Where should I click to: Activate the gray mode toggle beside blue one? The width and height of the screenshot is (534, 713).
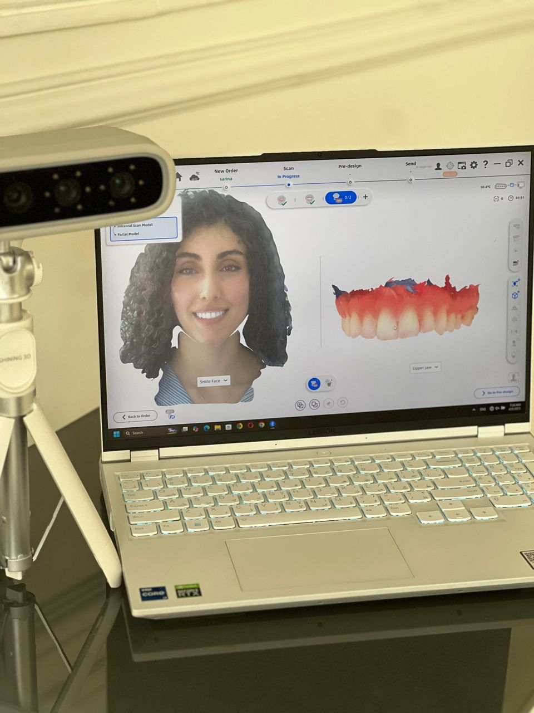pyautogui.click(x=328, y=383)
